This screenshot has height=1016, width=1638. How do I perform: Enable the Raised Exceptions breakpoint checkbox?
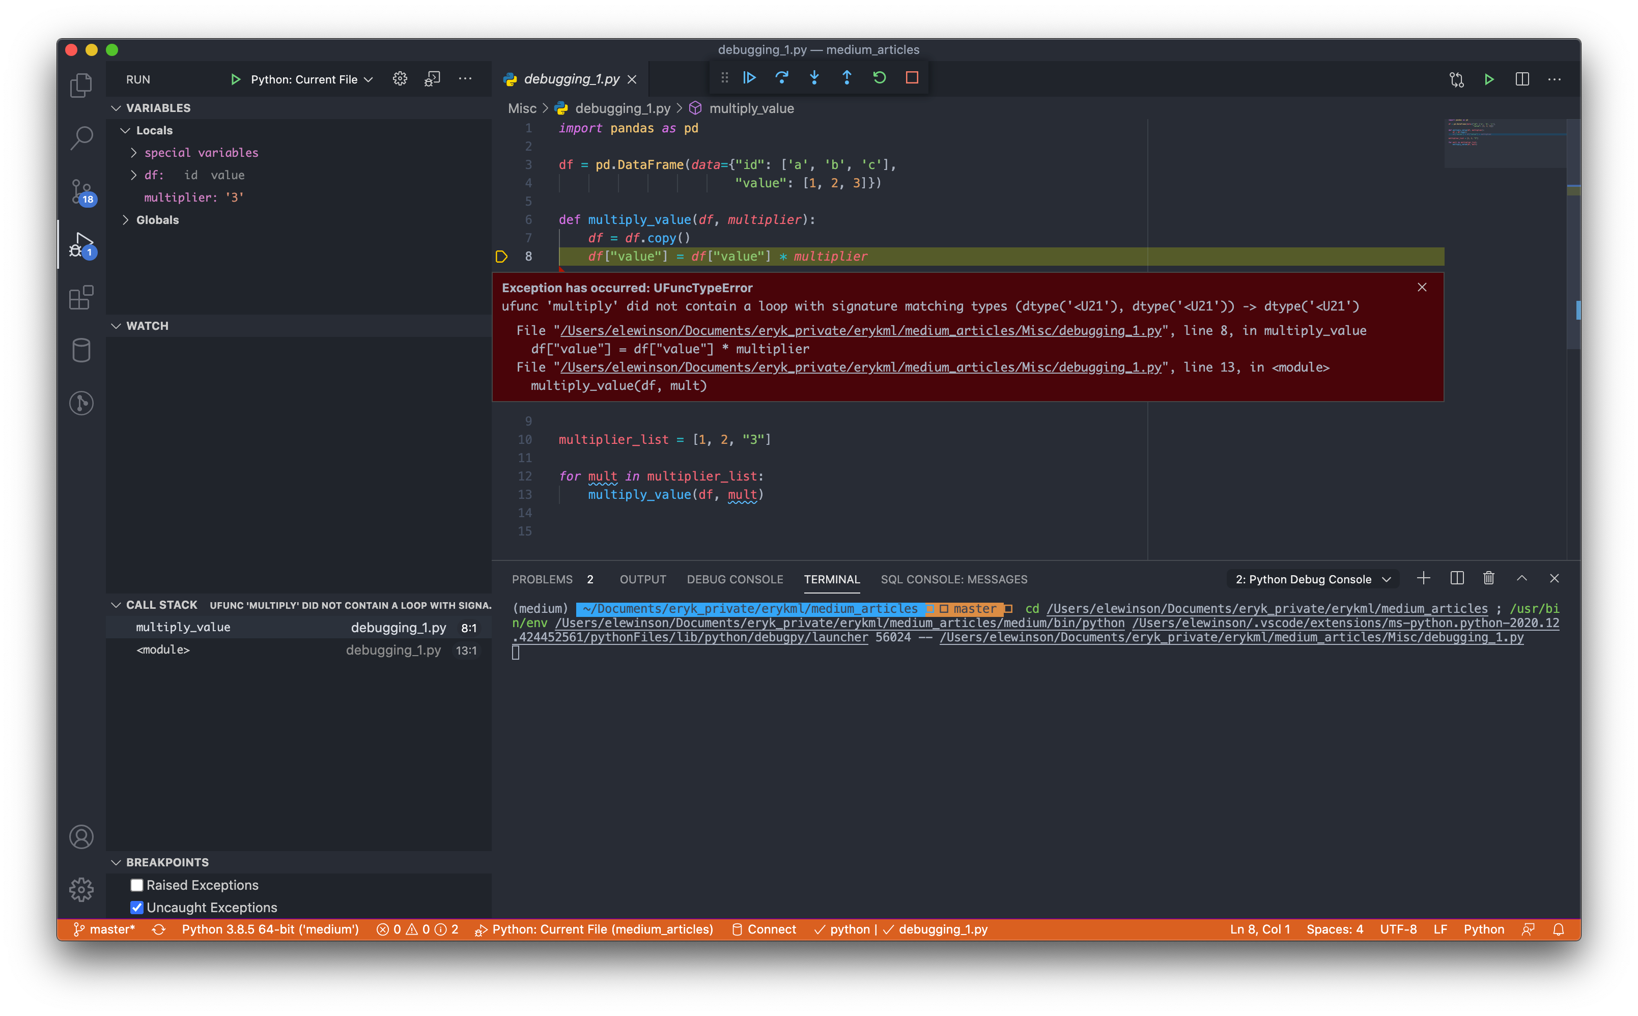pos(137,885)
